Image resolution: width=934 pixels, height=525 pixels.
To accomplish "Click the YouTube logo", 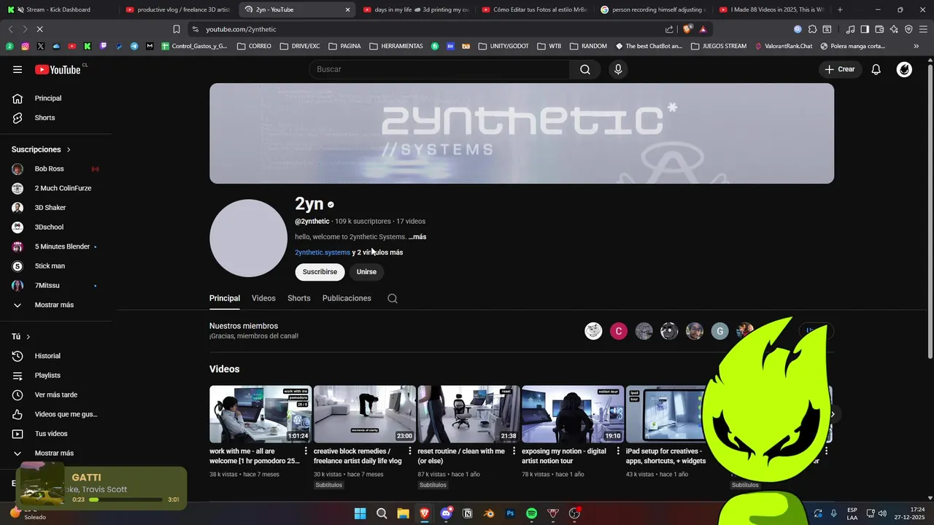I will pos(58,69).
